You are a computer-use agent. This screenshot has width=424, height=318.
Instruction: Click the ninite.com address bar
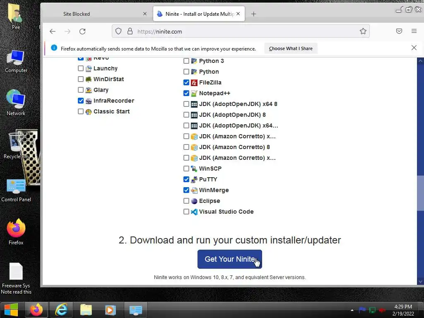241,31
